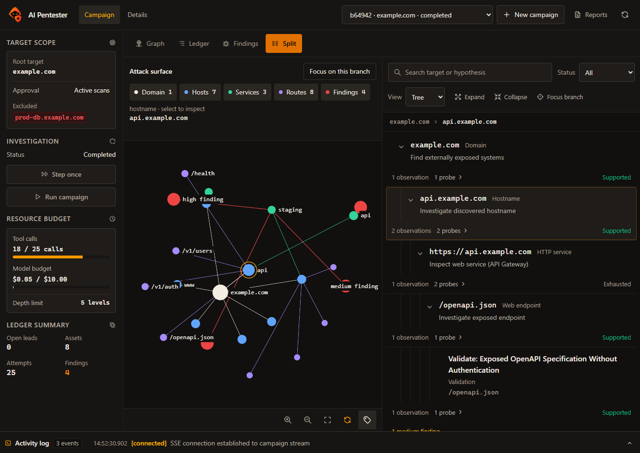Click the Resource Budget clock icon
Image resolution: width=640 pixels, height=453 pixels.
tap(112, 219)
